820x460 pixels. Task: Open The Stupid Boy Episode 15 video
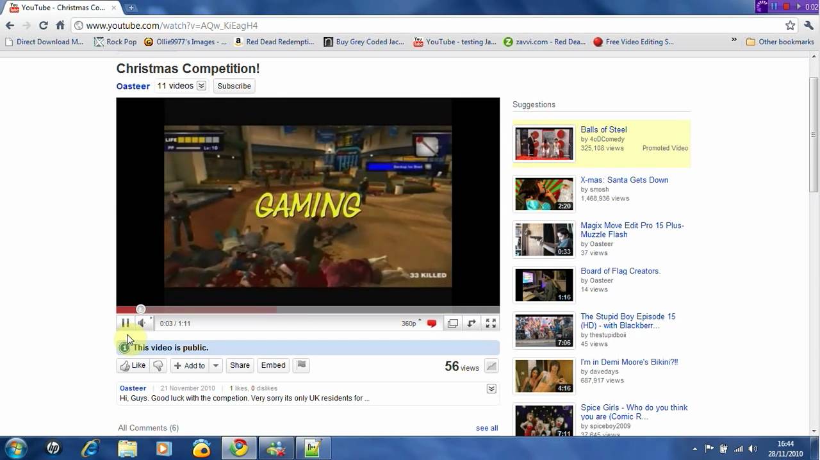pyautogui.click(x=628, y=321)
